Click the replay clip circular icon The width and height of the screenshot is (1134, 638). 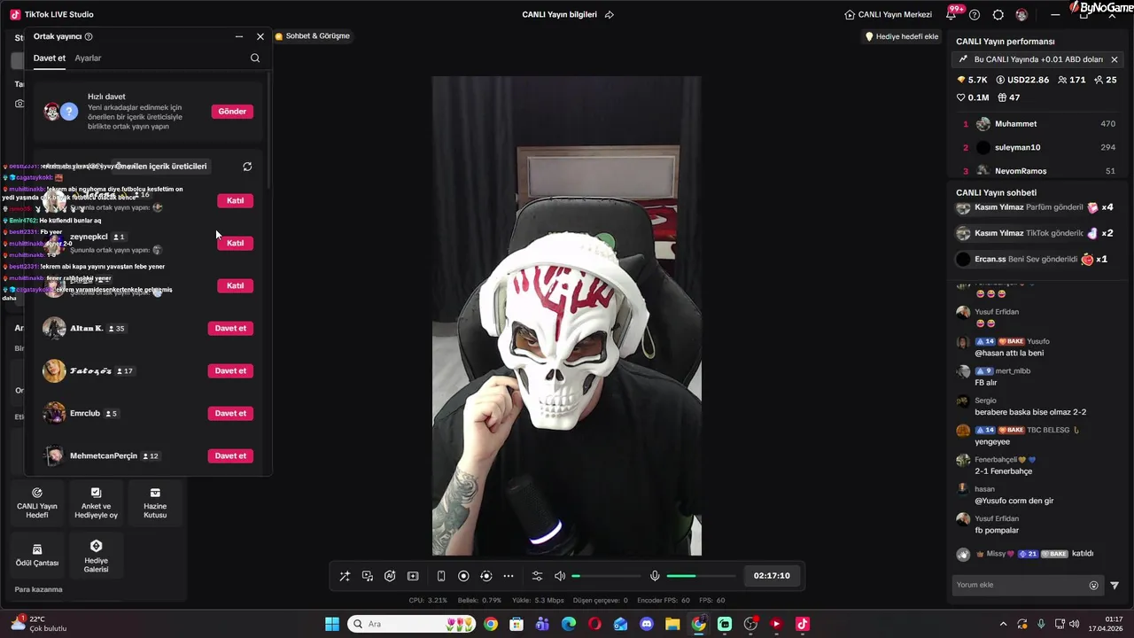[x=485, y=576]
